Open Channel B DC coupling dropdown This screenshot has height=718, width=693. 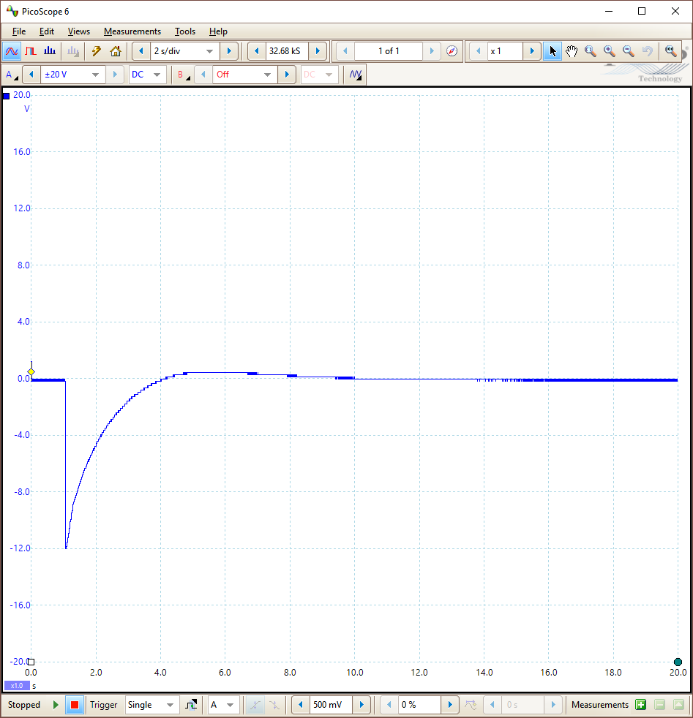[319, 74]
